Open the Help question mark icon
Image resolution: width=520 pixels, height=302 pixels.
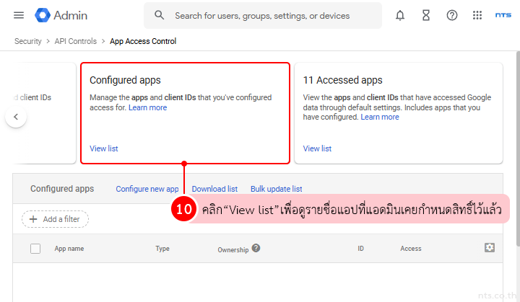click(452, 15)
